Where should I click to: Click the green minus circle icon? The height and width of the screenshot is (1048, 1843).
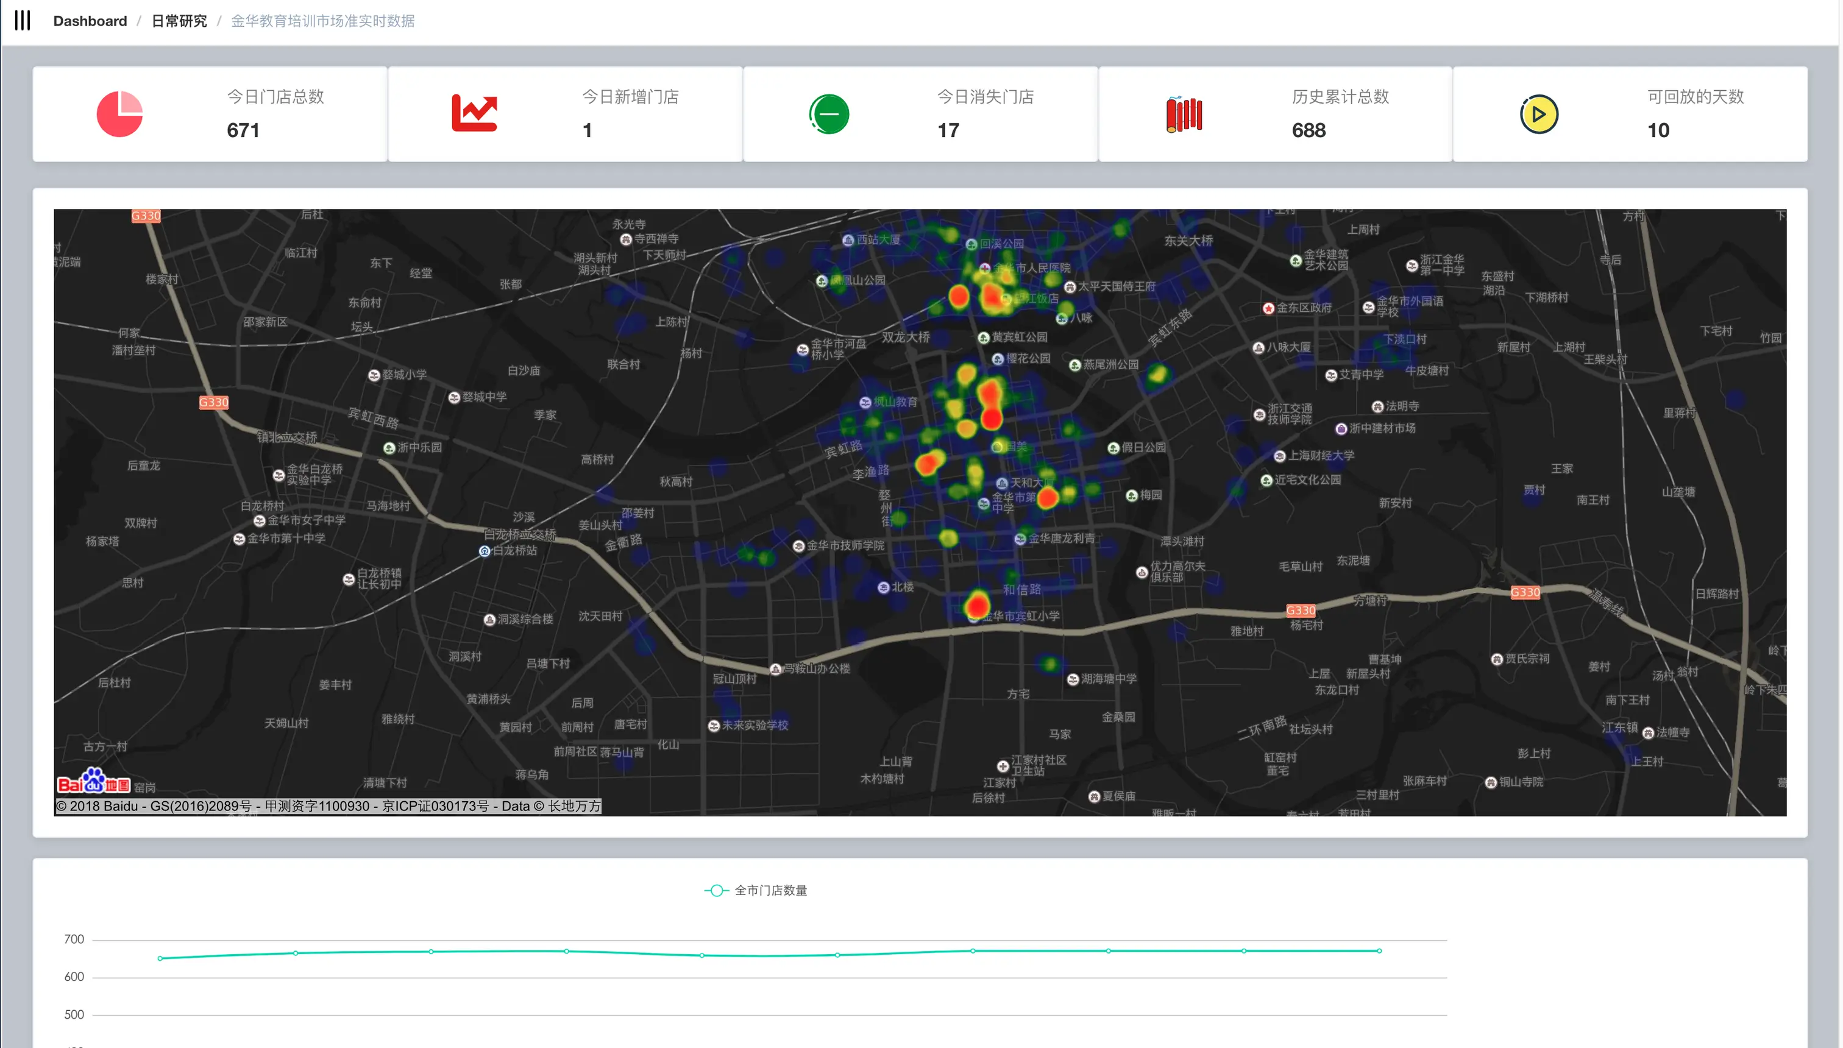(829, 114)
